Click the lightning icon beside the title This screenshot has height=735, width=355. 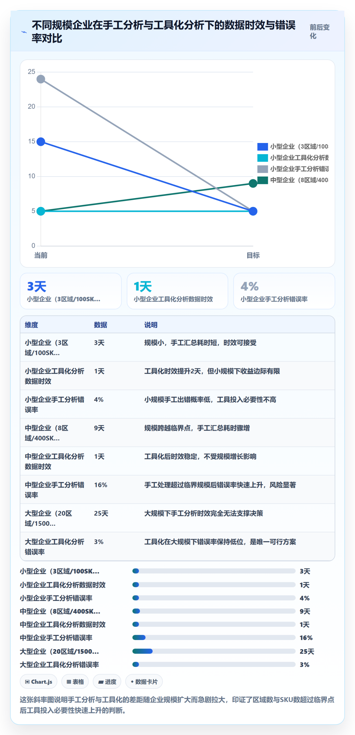point(24,32)
